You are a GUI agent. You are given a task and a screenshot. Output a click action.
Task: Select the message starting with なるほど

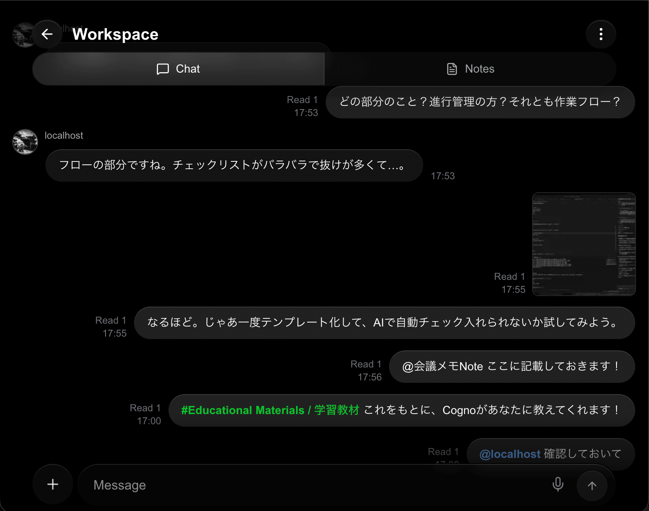click(x=384, y=323)
